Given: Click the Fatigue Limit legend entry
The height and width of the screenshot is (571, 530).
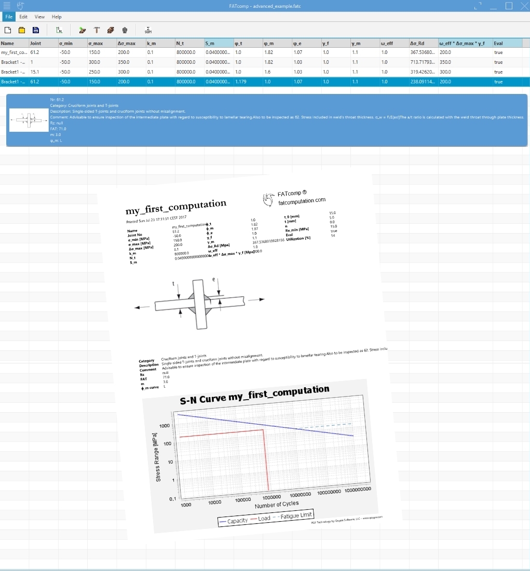Looking at the screenshot, I should coord(292,516).
